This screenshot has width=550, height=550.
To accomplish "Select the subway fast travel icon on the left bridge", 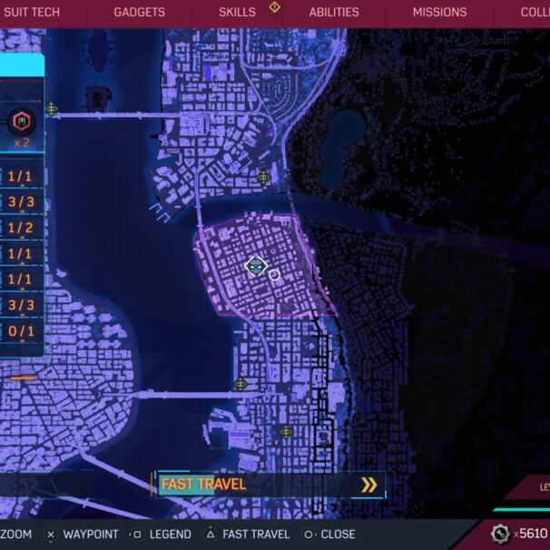I will (x=52, y=109).
